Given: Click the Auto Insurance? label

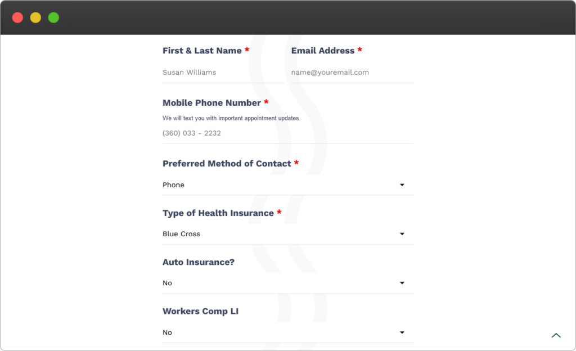Looking at the screenshot, I should (199, 262).
